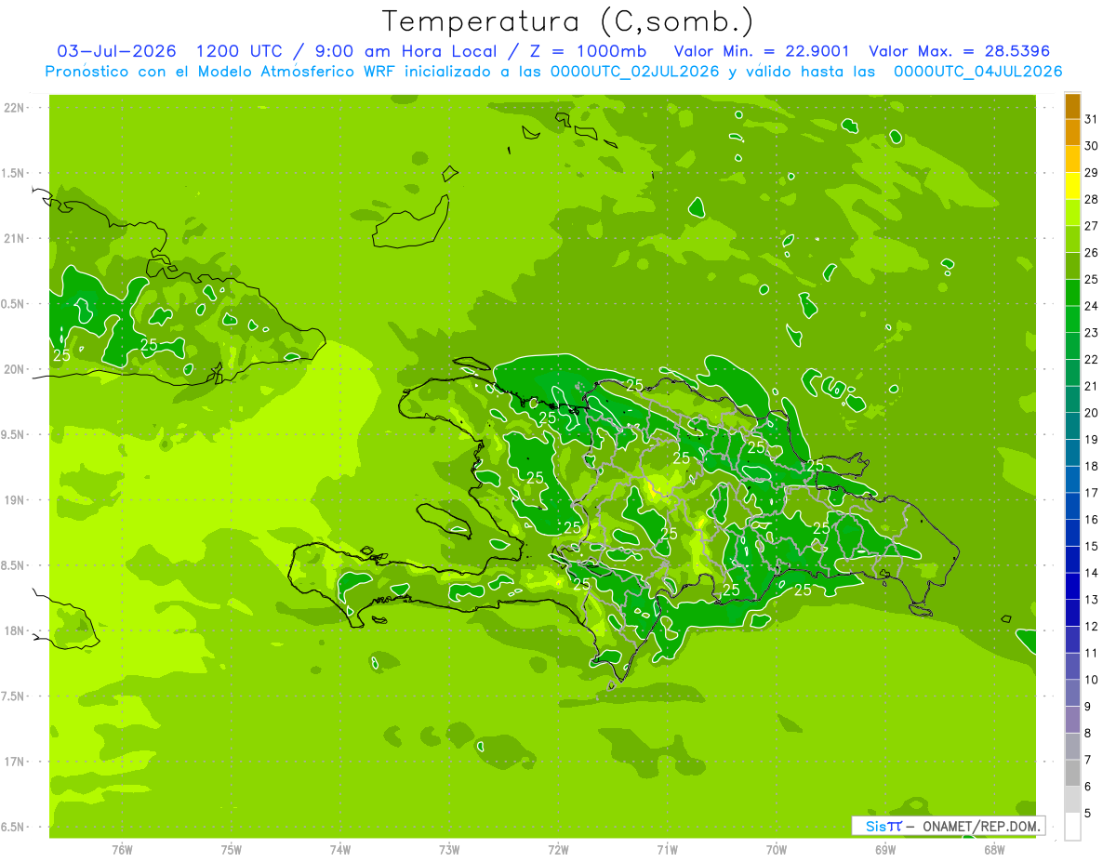Pick the yellow swatch between 28 and 29

1072,185
